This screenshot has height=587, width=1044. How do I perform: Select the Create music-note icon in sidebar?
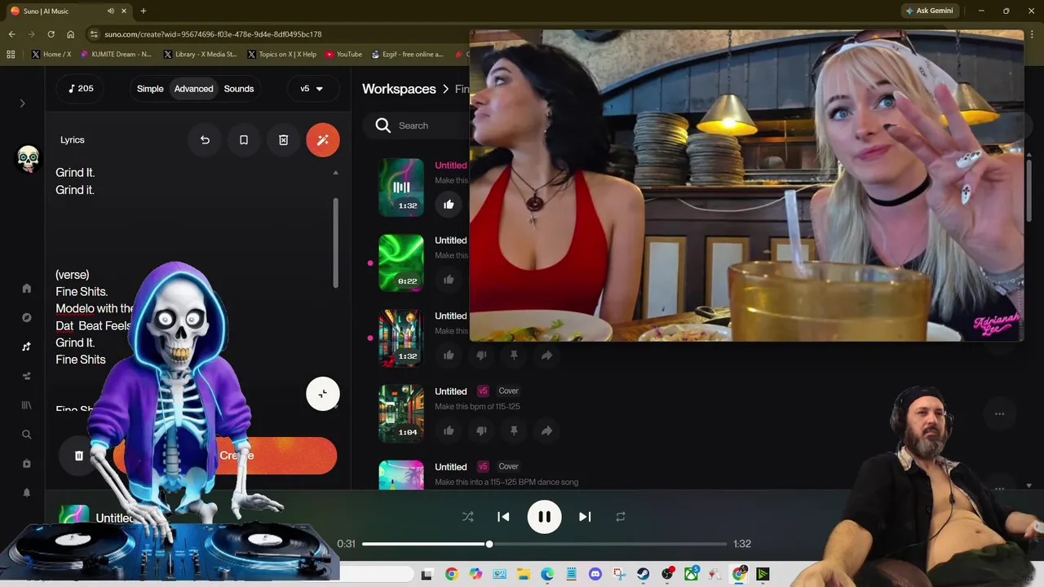click(x=26, y=346)
